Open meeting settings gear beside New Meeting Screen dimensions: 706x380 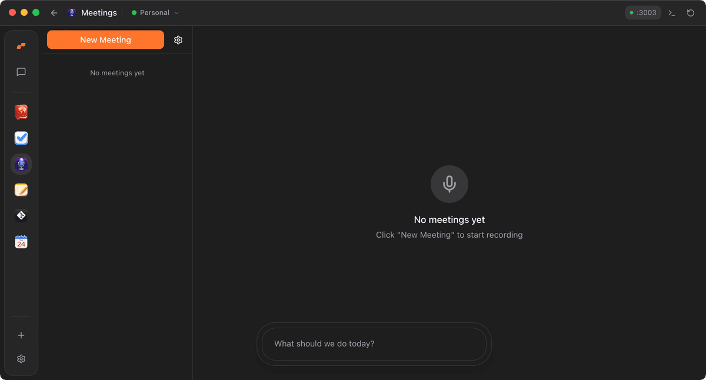click(178, 39)
